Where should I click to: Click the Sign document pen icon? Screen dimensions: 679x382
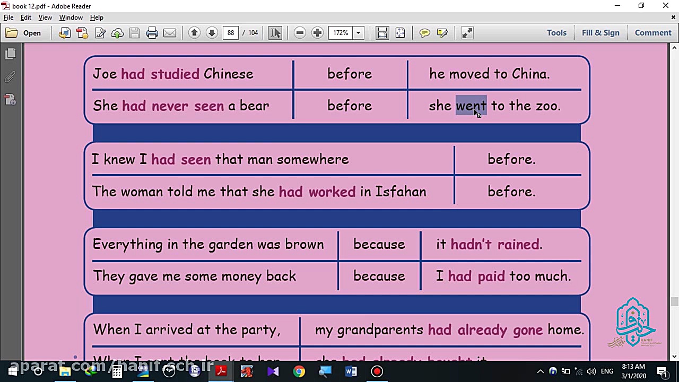[x=100, y=33]
